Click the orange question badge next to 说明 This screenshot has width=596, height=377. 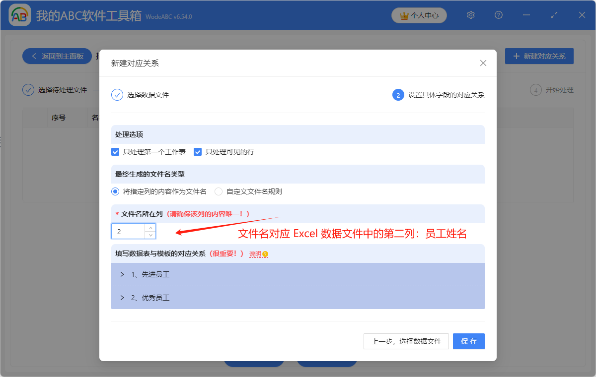[265, 253]
